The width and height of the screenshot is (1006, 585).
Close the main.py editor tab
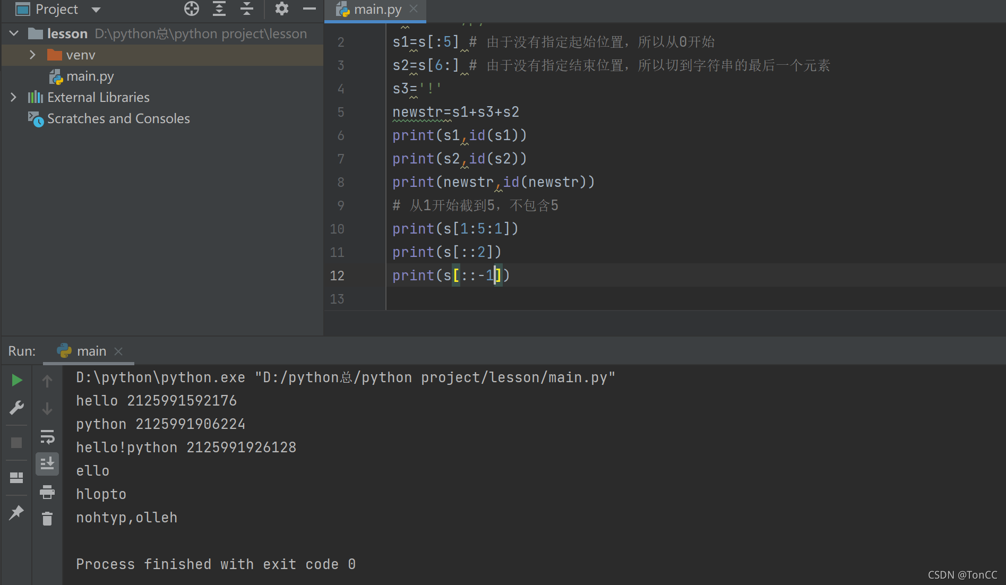[x=414, y=9]
